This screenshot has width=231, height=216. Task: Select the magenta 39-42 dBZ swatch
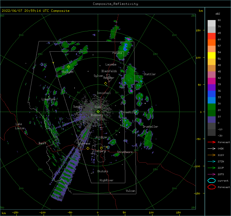tap(211, 81)
